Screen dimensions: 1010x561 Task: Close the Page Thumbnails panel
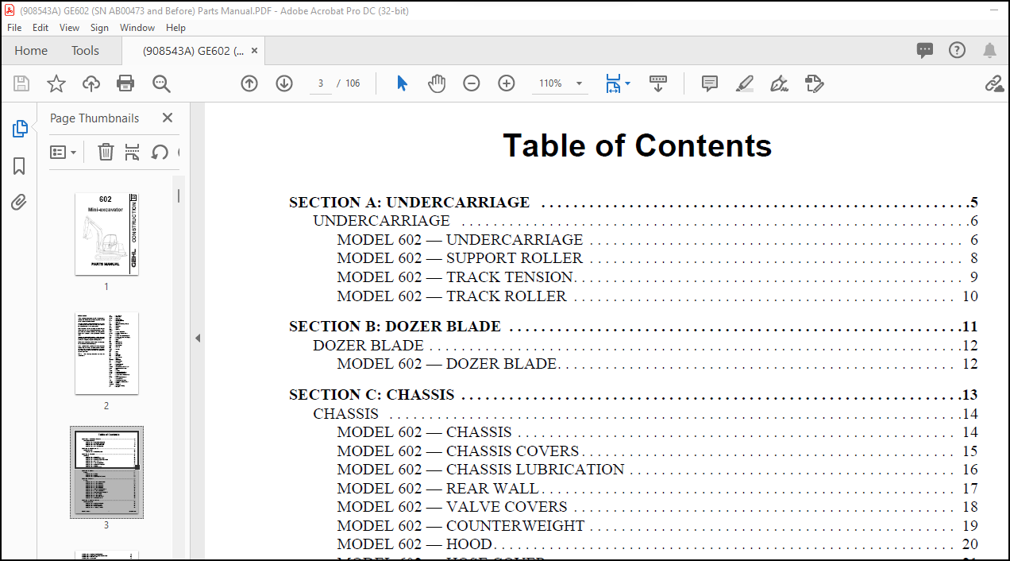[168, 118]
